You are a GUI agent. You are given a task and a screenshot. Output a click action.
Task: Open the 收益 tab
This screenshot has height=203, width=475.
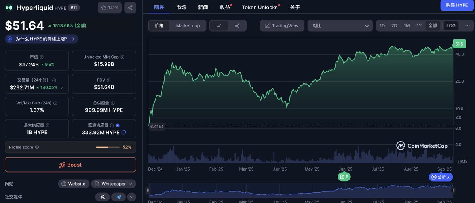coord(225,7)
